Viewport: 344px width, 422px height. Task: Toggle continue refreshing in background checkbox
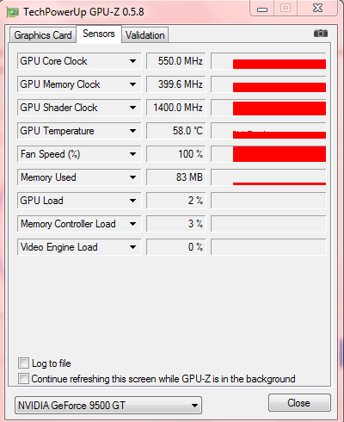click(23, 378)
